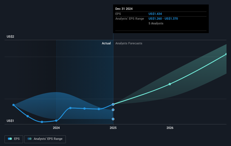Click the mid-2024 EPS data point
Viewport: 231px width, 146px height.
coord(85,108)
